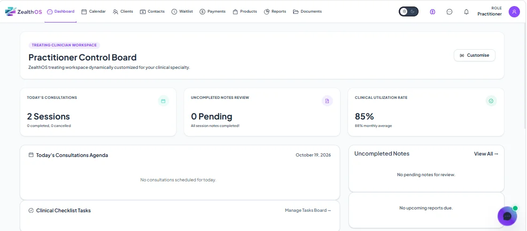Click the "0 completed, 0 cancelled" text

click(x=49, y=126)
